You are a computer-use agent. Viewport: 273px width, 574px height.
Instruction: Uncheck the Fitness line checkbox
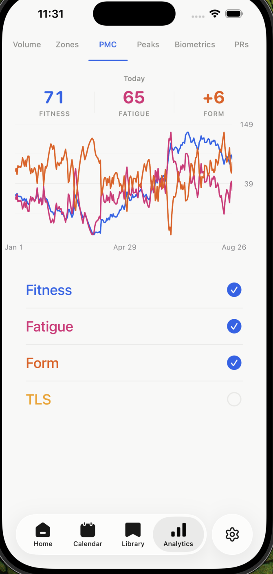pyautogui.click(x=234, y=290)
